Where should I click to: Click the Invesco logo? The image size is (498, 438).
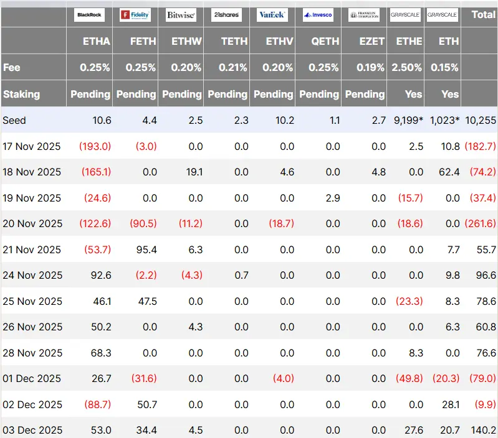coord(318,15)
